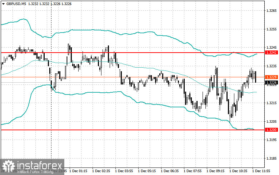Click the 1.3195 price axis value

pos(271,140)
